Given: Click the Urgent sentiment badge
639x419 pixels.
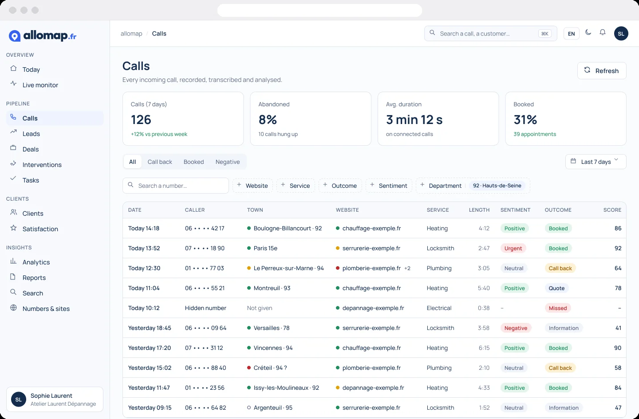Looking at the screenshot, I should (x=513, y=248).
